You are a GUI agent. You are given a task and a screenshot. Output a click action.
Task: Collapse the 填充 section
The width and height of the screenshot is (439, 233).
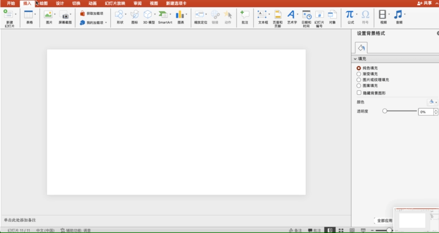pyautogui.click(x=355, y=59)
